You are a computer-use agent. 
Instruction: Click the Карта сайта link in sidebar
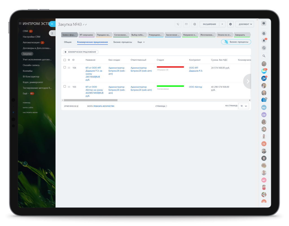[28, 108]
